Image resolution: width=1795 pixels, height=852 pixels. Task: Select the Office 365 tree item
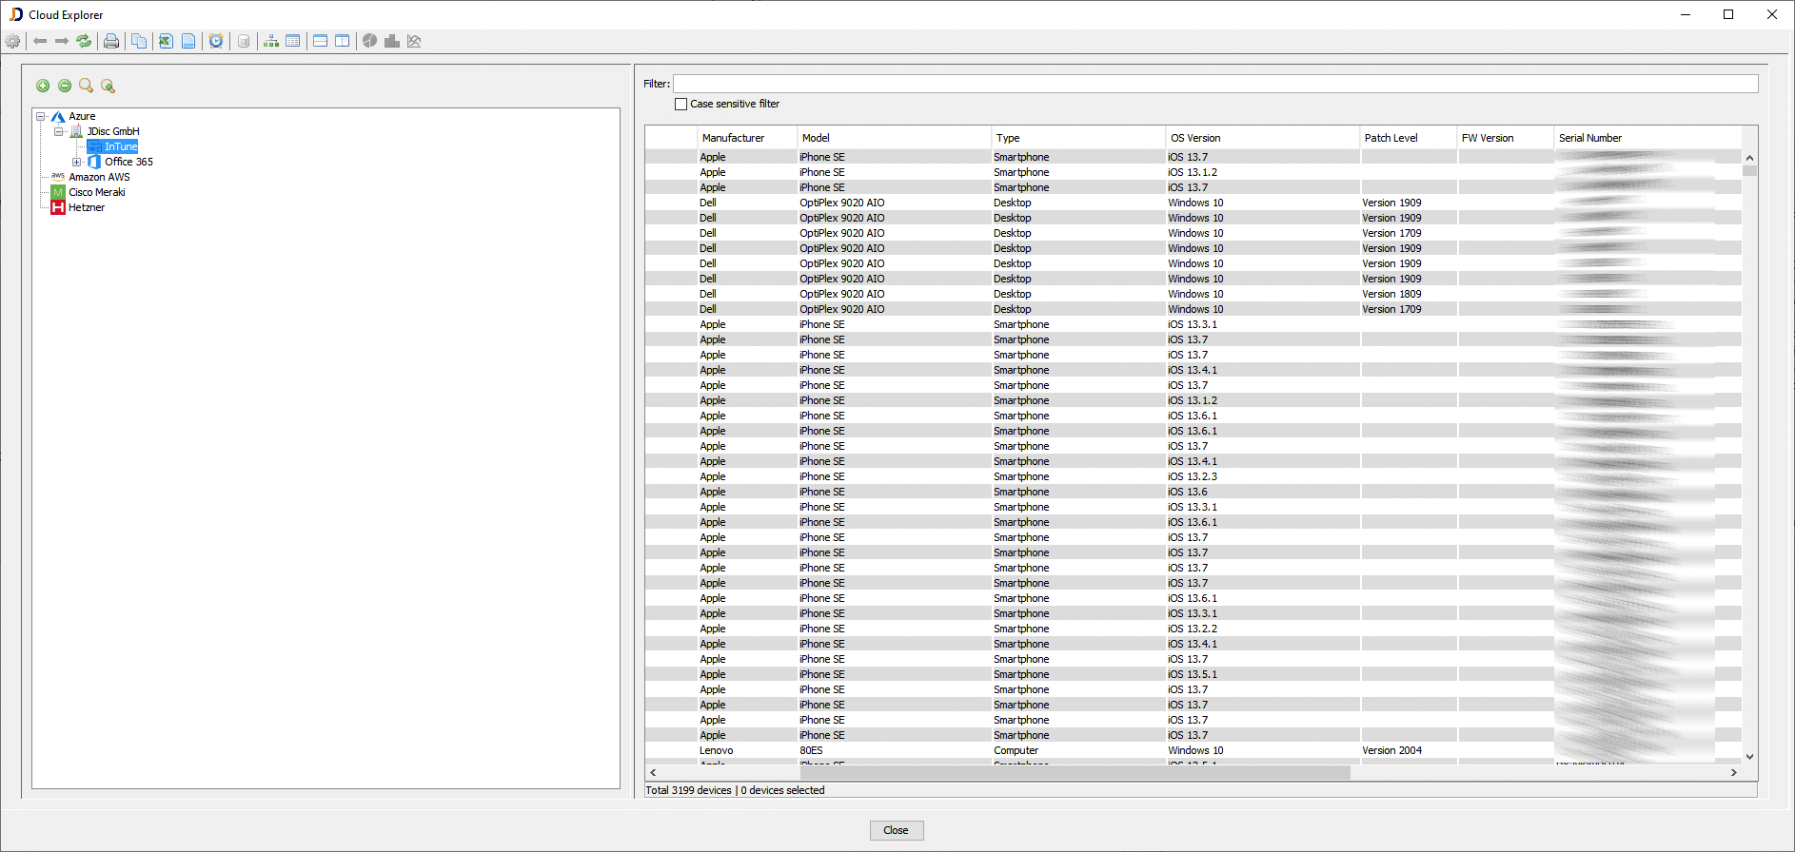pos(128,163)
